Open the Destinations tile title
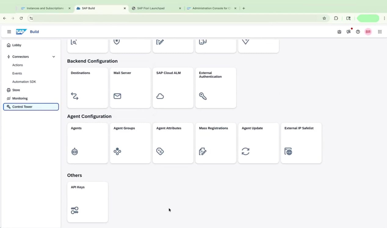The image size is (387, 228). click(81, 73)
